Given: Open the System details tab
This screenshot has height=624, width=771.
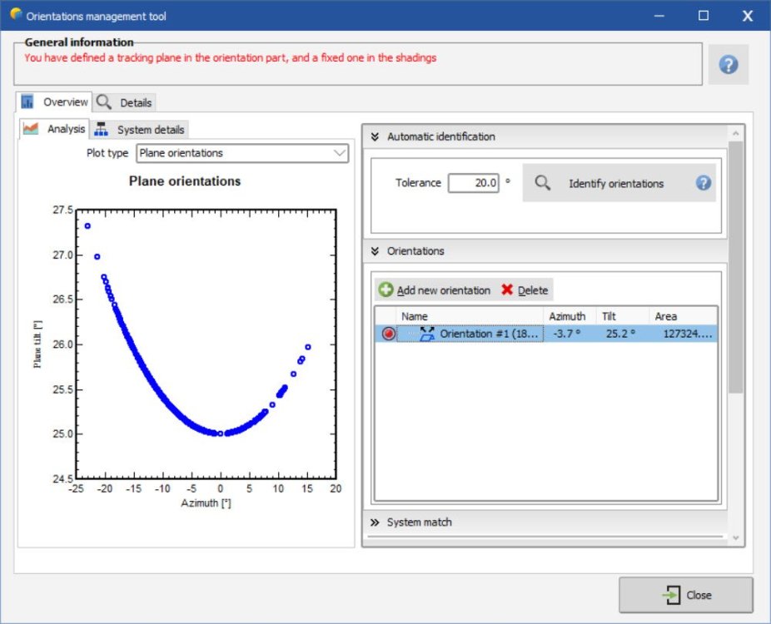Looking at the screenshot, I should 141,130.
